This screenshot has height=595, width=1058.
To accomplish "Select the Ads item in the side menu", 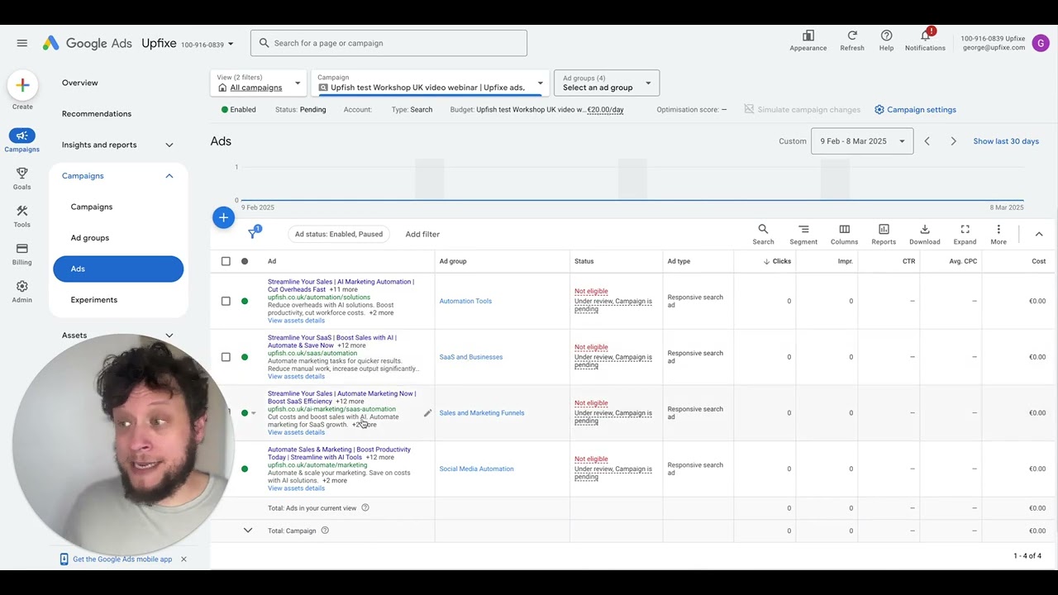I will coord(118,269).
